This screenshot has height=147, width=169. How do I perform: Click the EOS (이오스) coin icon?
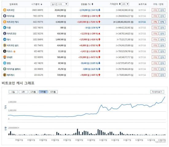coord(5,51)
